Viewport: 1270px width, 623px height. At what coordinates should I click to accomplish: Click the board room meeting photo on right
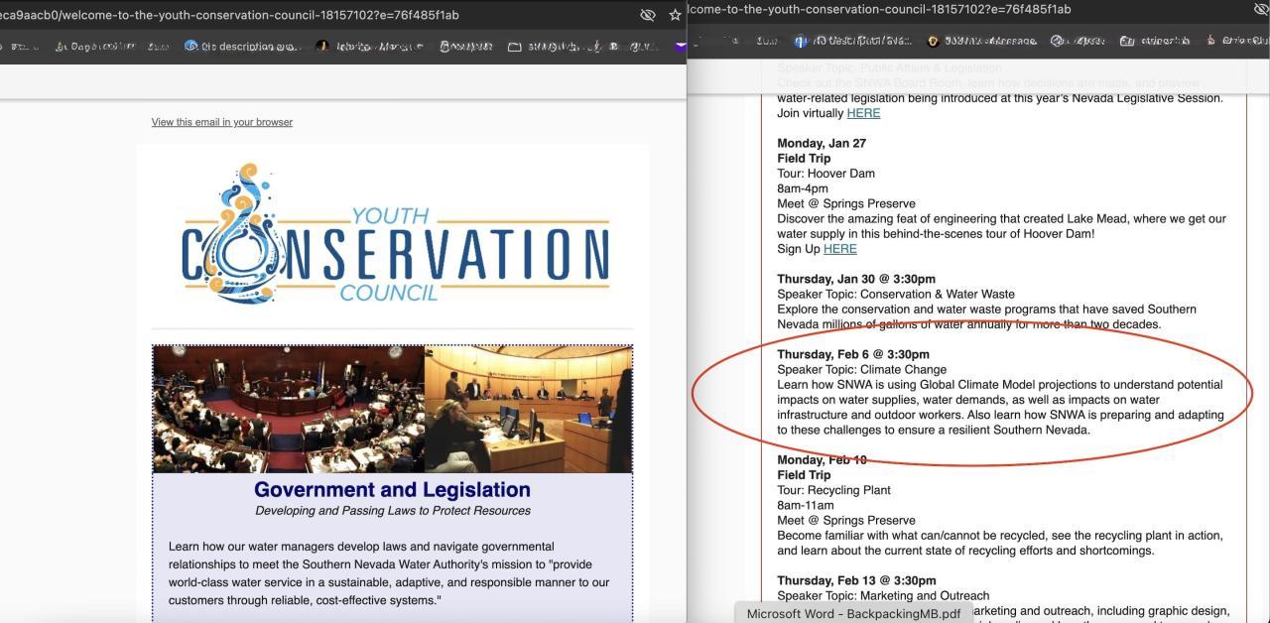click(x=528, y=409)
